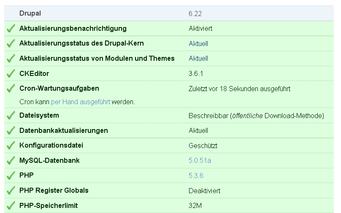Screen dimensions: 341x213
Task: Click the PHP version link 5.3.6
Action: [x=195, y=175]
